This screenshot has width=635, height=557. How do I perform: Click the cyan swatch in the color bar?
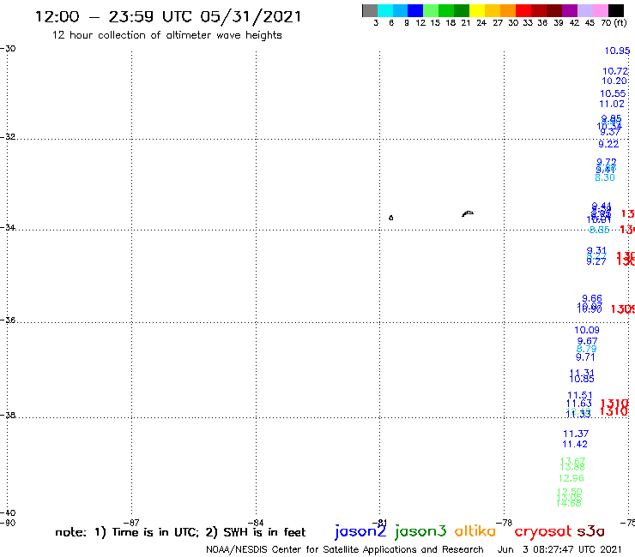385,10
